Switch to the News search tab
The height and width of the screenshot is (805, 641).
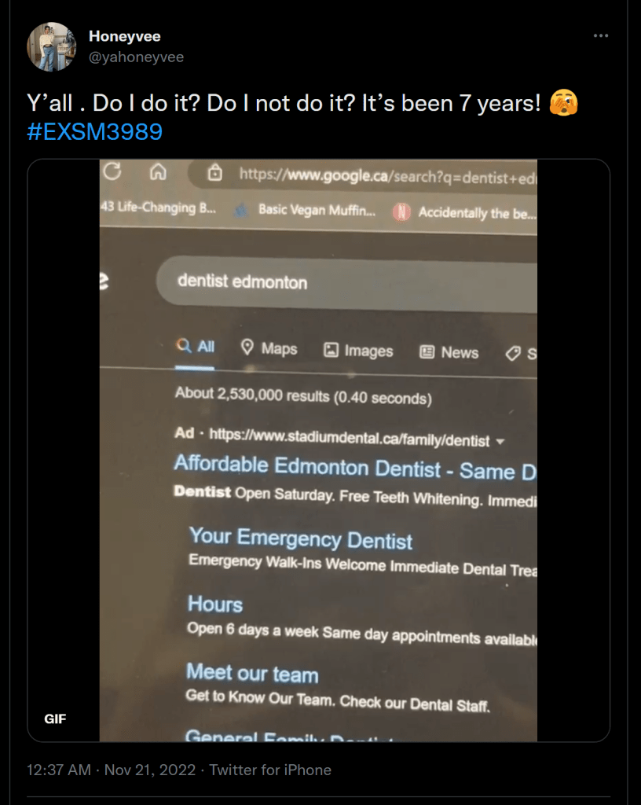click(x=449, y=353)
